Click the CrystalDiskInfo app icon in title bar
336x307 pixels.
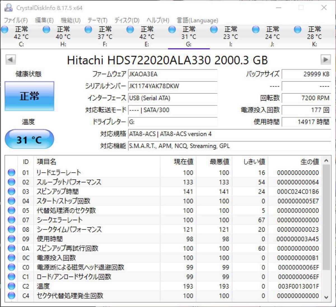click(8, 8)
